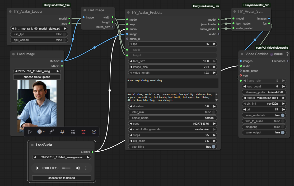The image size is (294, 186).
Task: Click the bypass node icon
Action: pyautogui.click(x=52, y=132)
